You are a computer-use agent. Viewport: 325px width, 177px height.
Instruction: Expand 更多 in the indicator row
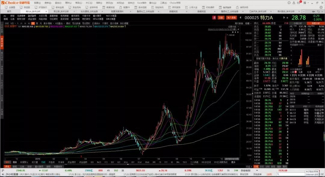234,162
